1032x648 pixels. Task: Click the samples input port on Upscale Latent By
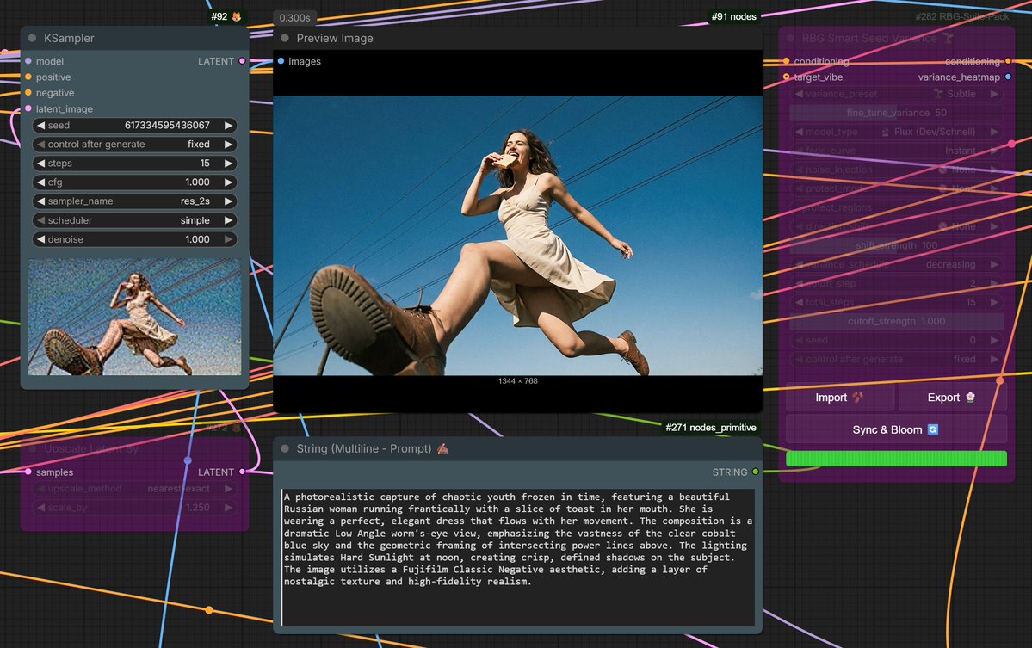[28, 472]
